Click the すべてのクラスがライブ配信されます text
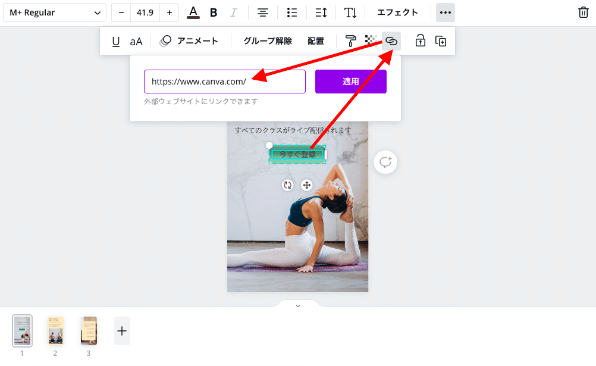The width and height of the screenshot is (596, 366). 293,130
